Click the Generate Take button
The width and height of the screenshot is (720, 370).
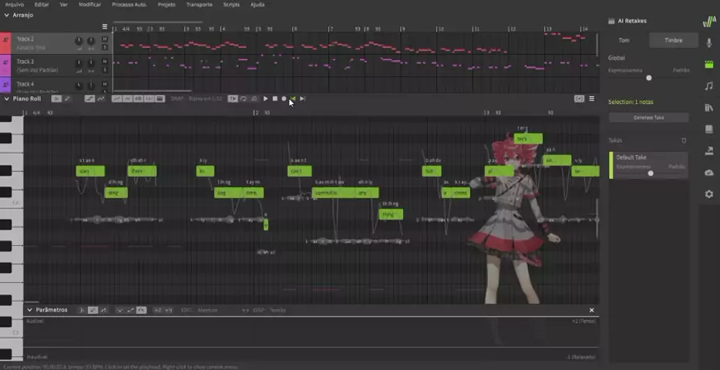coord(649,117)
